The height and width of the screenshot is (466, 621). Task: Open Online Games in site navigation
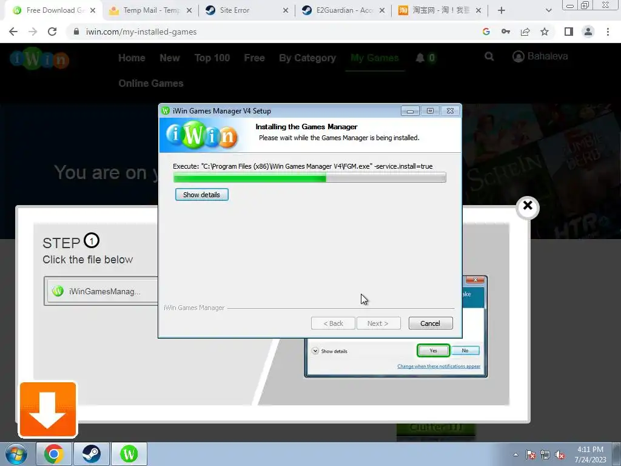[x=151, y=83]
